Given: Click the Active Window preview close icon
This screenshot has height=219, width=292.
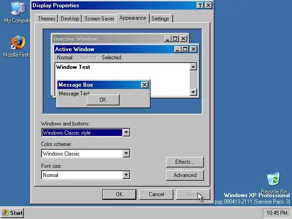Looking at the screenshot, I should [193, 49].
